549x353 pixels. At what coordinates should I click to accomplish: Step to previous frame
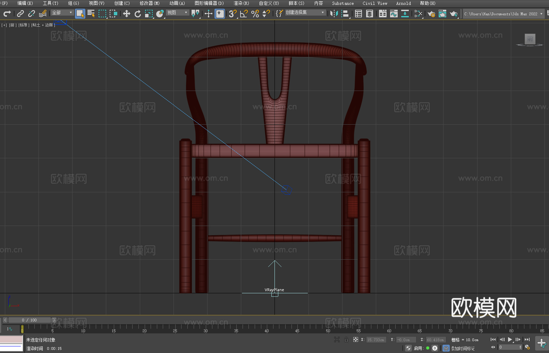(x=502, y=339)
